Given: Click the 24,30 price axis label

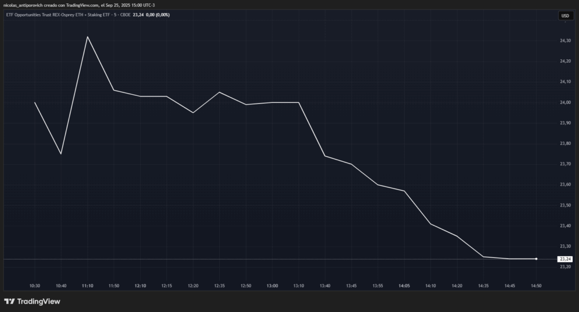Looking at the screenshot, I should (565, 41).
